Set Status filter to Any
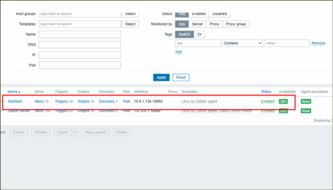The width and height of the screenshot is (333, 190). tap(182, 14)
